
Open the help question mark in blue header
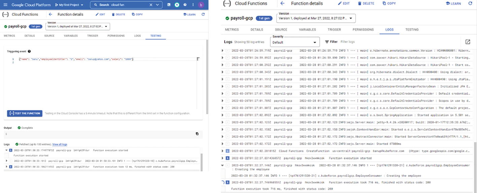pos(185,5)
